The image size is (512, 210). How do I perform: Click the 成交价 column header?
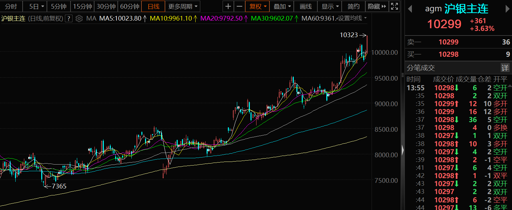tap(443, 79)
